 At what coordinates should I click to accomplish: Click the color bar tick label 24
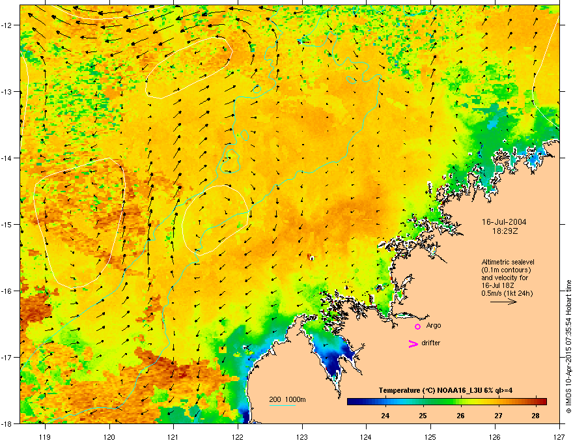coord(385,416)
